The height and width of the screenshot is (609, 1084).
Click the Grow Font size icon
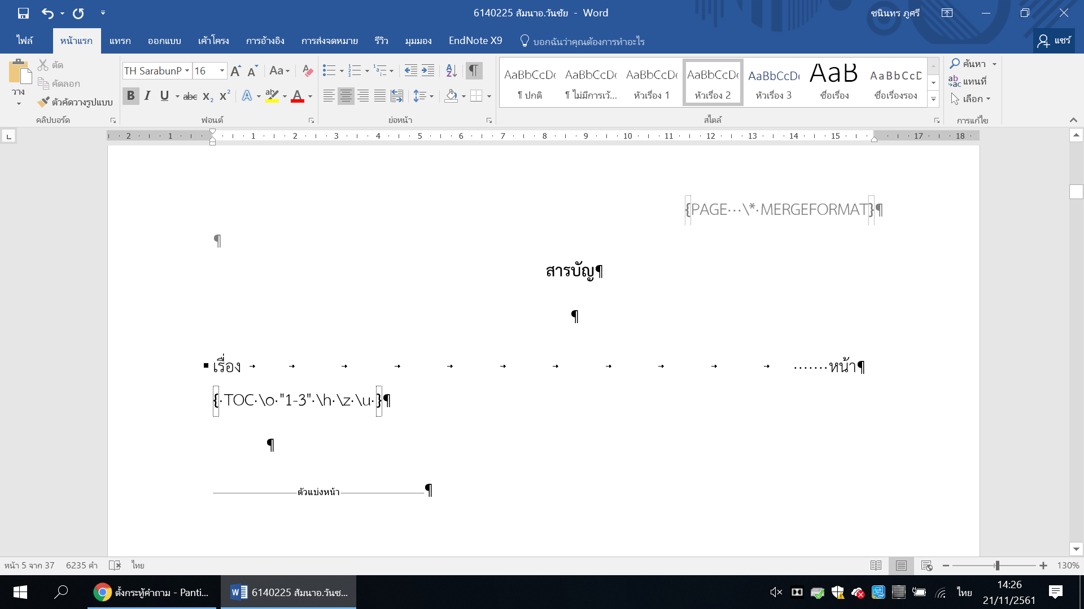(x=235, y=70)
